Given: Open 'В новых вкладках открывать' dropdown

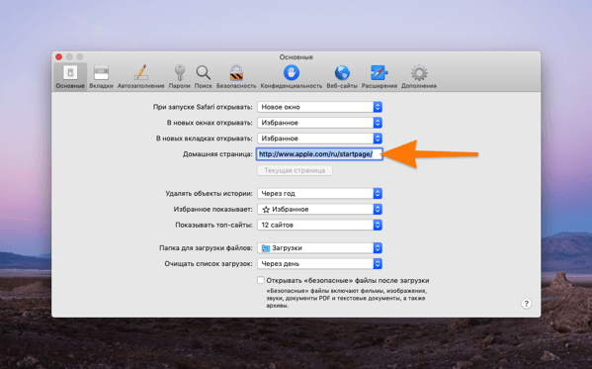Looking at the screenshot, I should point(320,138).
